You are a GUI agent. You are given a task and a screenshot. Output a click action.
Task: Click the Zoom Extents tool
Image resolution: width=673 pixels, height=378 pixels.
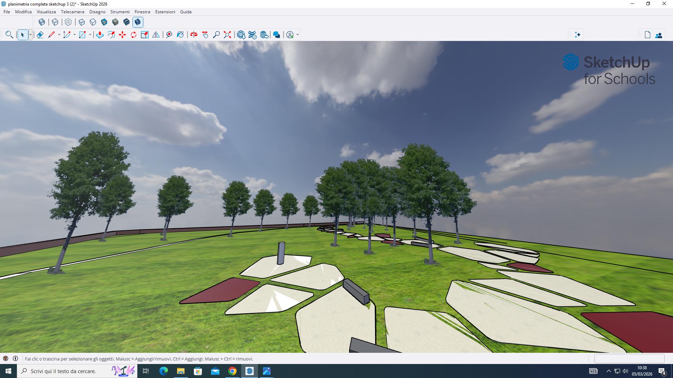(227, 35)
